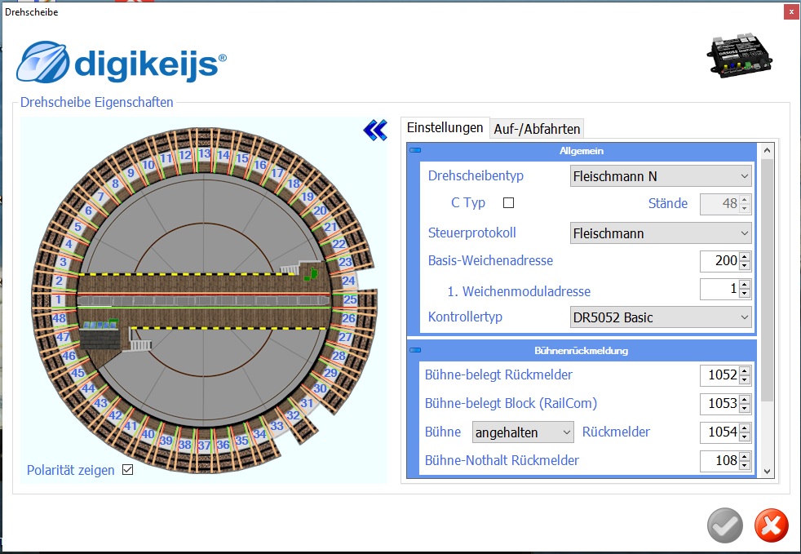Close the Drehscheibe window
This screenshot has width=801, height=554.
pyautogui.click(x=792, y=11)
